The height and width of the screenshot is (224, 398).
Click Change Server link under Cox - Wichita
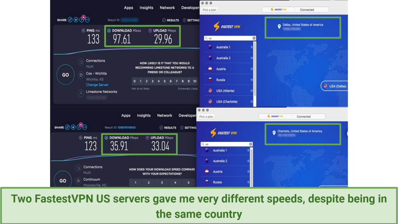click(97, 85)
